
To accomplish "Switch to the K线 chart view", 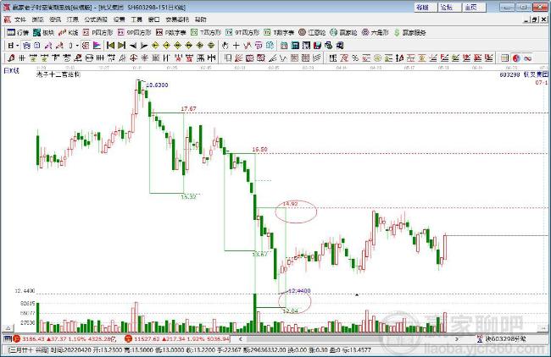I will point(68,33).
